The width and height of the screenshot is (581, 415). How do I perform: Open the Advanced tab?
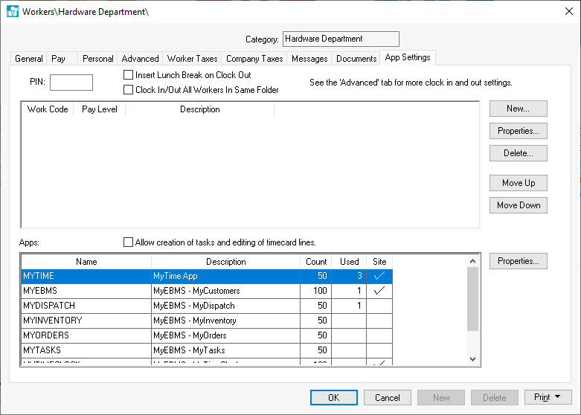140,59
